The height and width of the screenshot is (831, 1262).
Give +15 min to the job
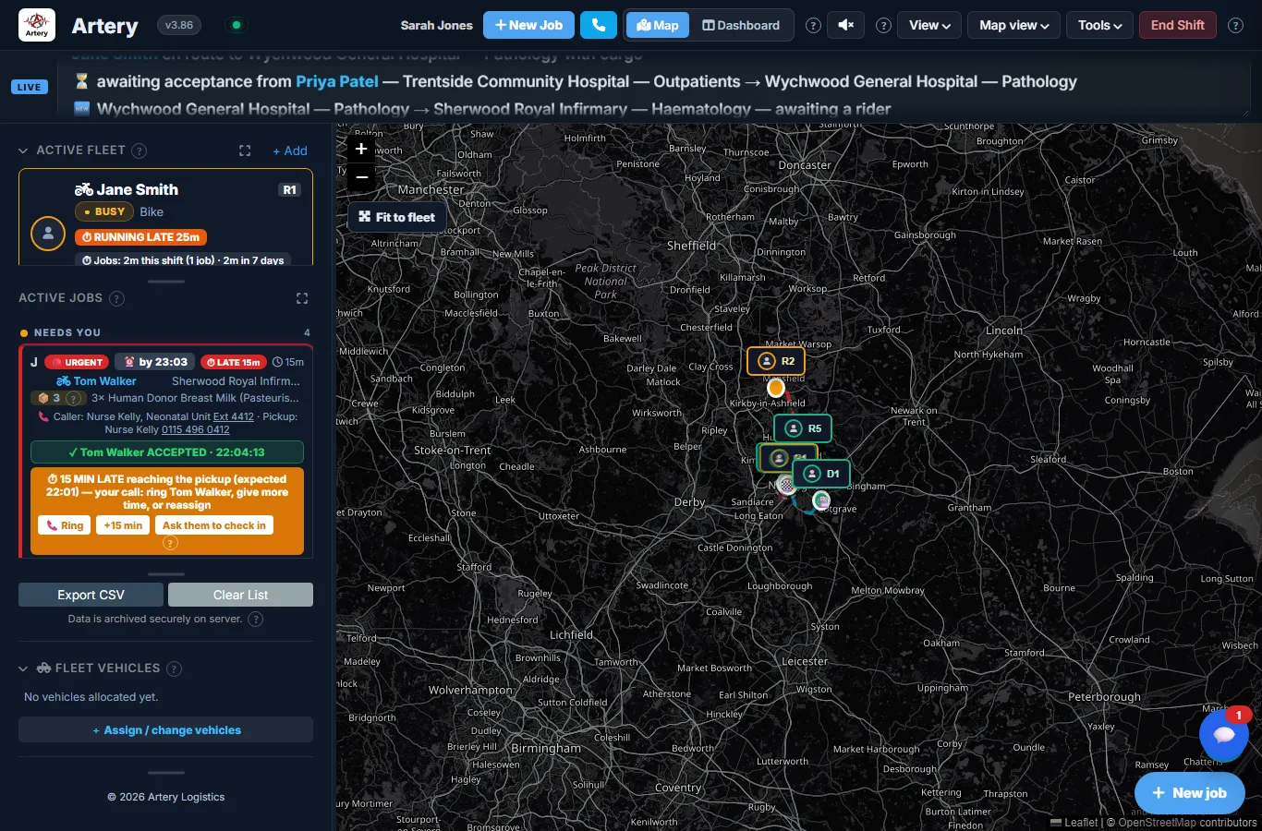click(123, 525)
